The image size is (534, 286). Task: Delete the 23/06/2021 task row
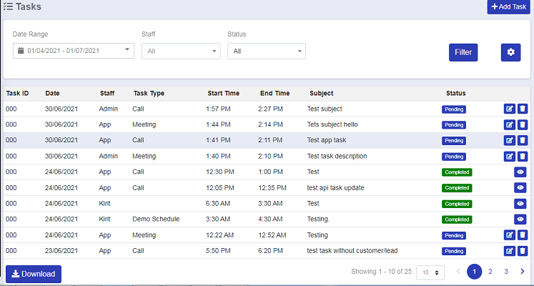point(523,250)
